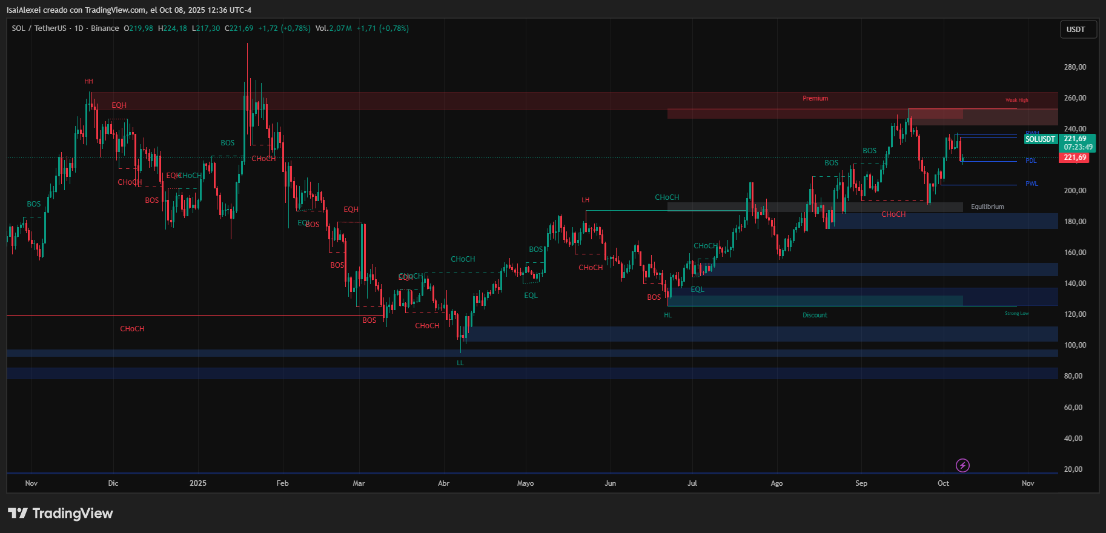Click the TradingView logo at bottom left
Viewport: 1106px width, 533px height.
click(x=61, y=514)
